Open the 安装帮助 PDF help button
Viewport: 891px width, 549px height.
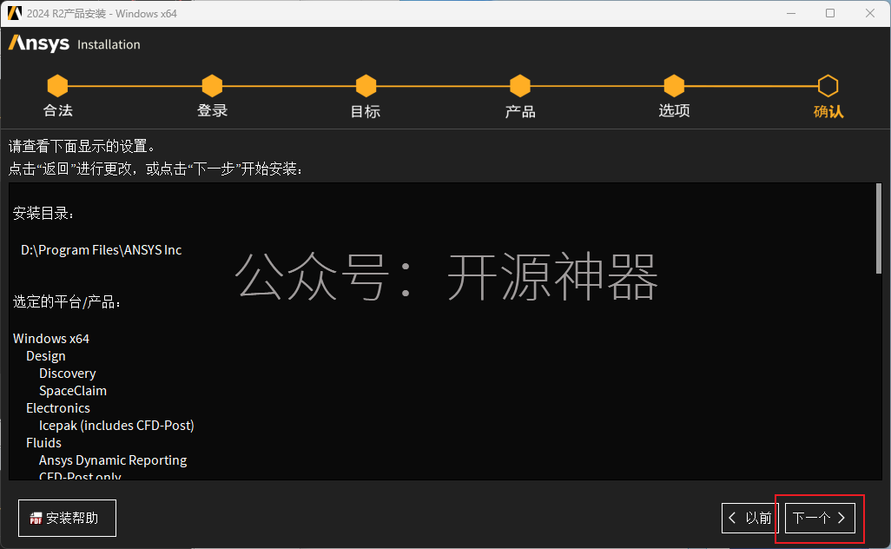click(67, 518)
